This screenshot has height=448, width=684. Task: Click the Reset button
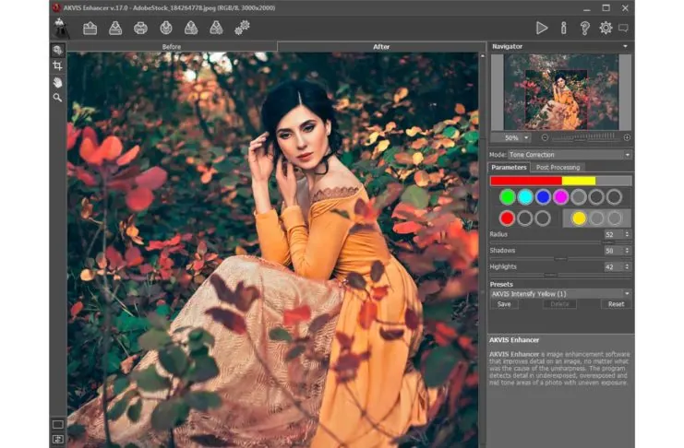616,304
